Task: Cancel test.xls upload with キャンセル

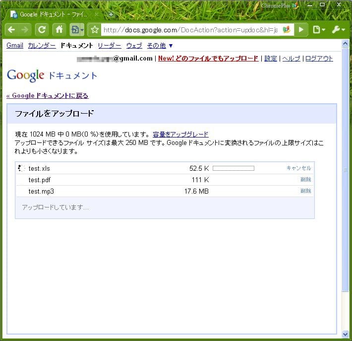Action: click(x=298, y=168)
